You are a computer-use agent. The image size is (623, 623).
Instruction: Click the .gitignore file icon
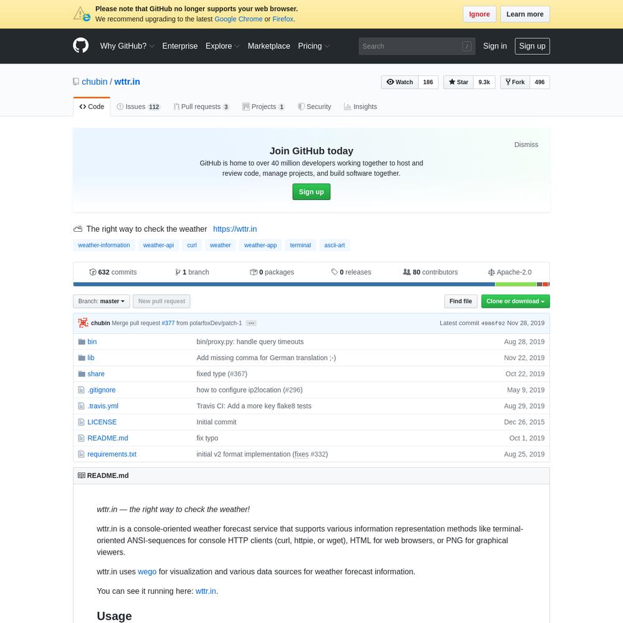click(x=82, y=390)
